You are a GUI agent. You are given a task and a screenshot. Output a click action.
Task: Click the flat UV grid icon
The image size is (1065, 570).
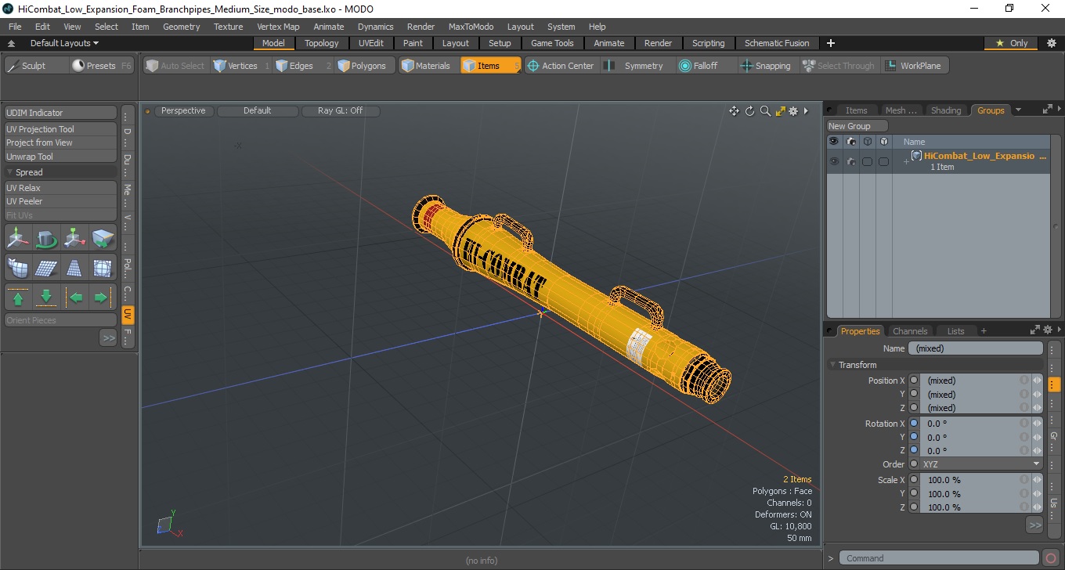click(x=47, y=268)
